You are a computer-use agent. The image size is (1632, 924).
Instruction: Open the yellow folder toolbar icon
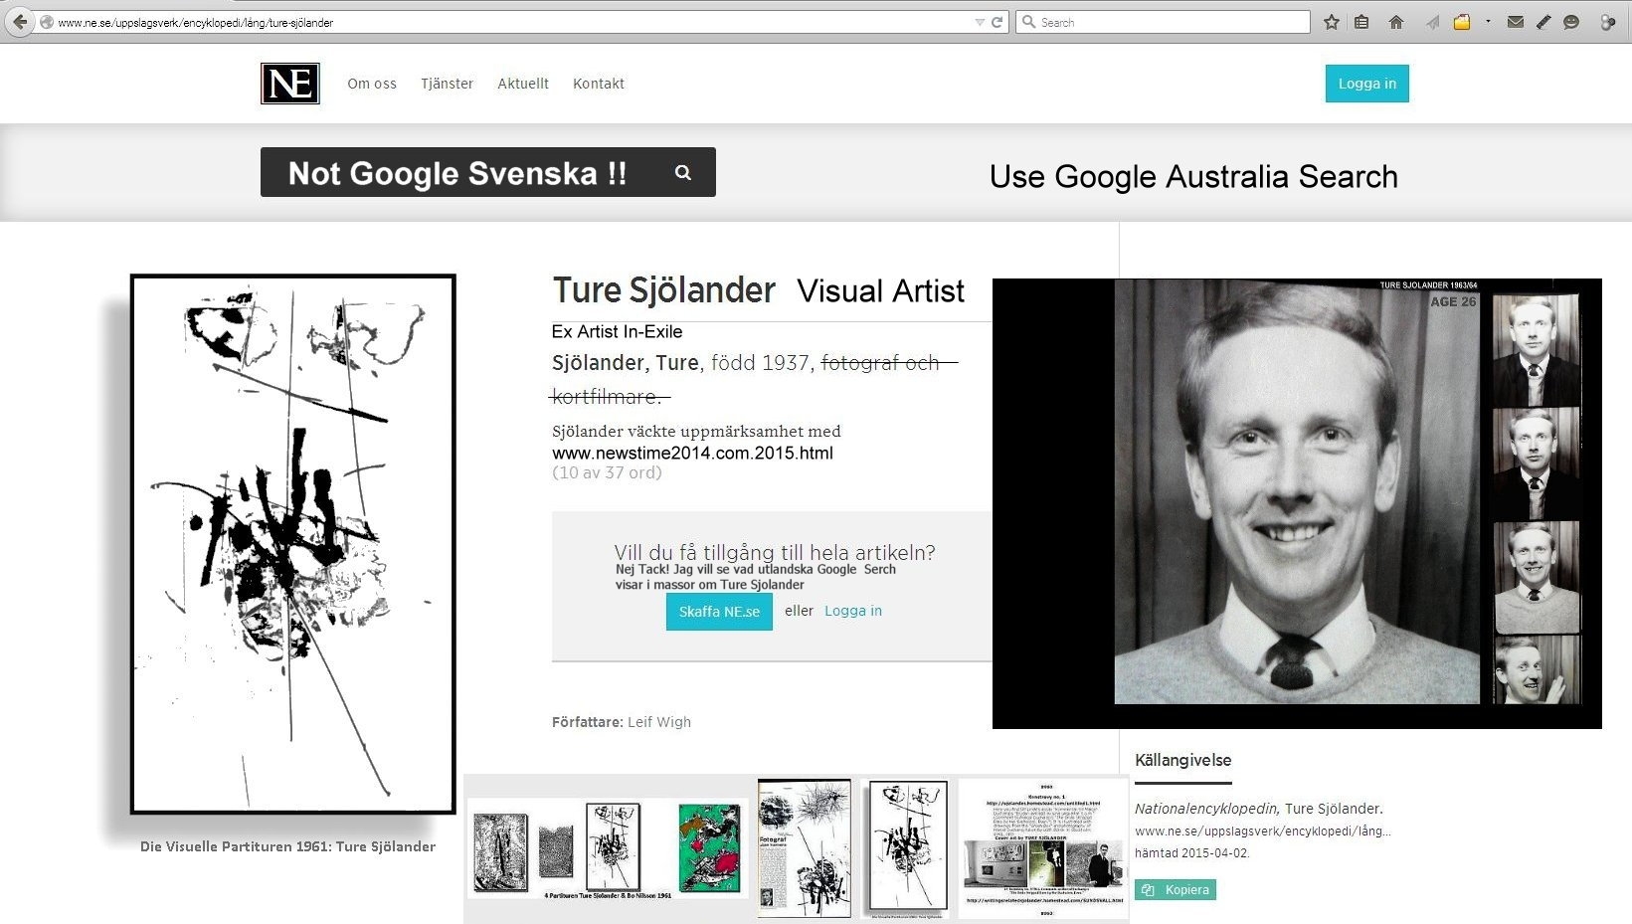[1462, 22]
